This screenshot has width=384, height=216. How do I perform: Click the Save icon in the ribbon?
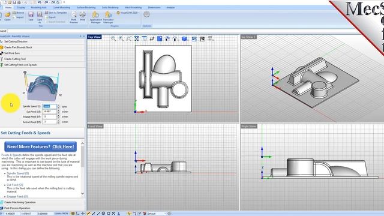point(31,16)
